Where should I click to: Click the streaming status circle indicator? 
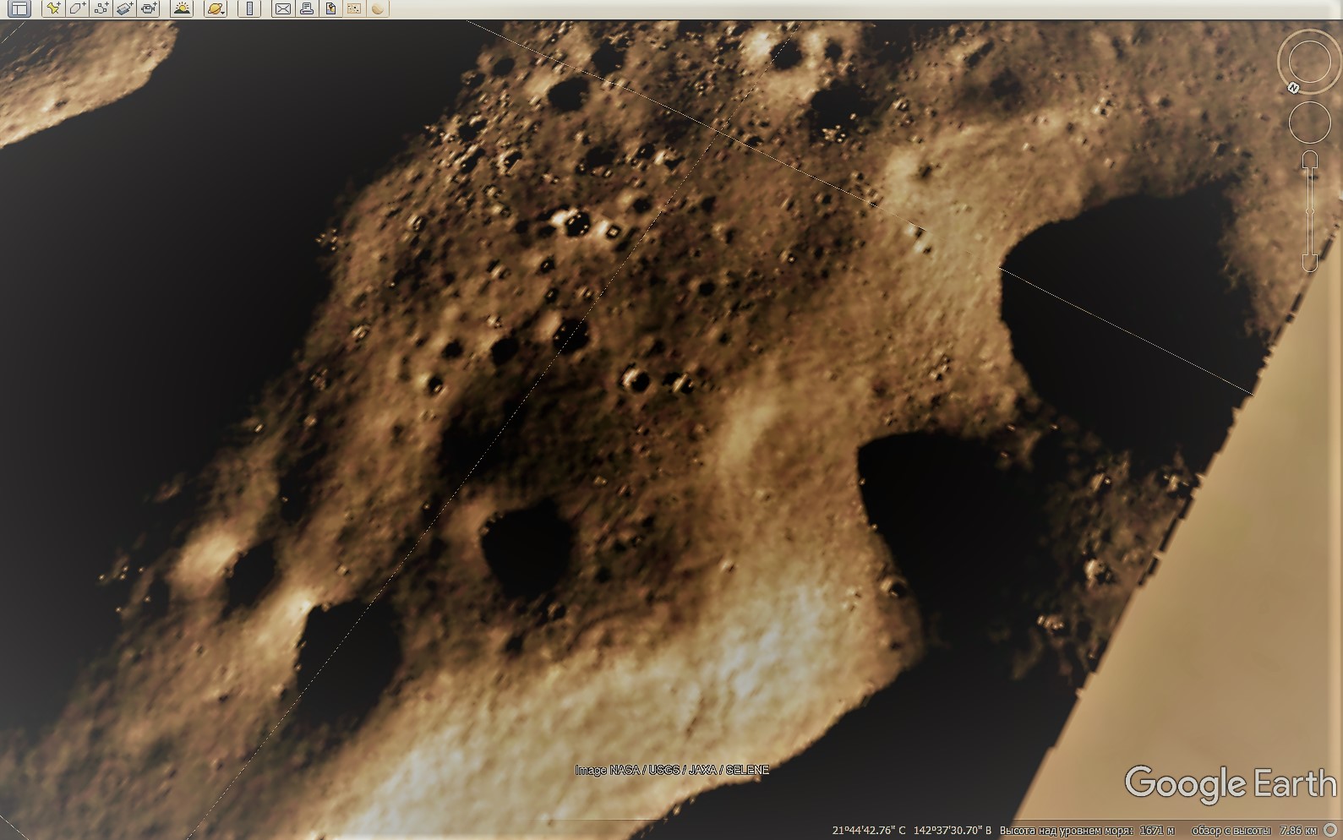pyautogui.click(x=1330, y=831)
